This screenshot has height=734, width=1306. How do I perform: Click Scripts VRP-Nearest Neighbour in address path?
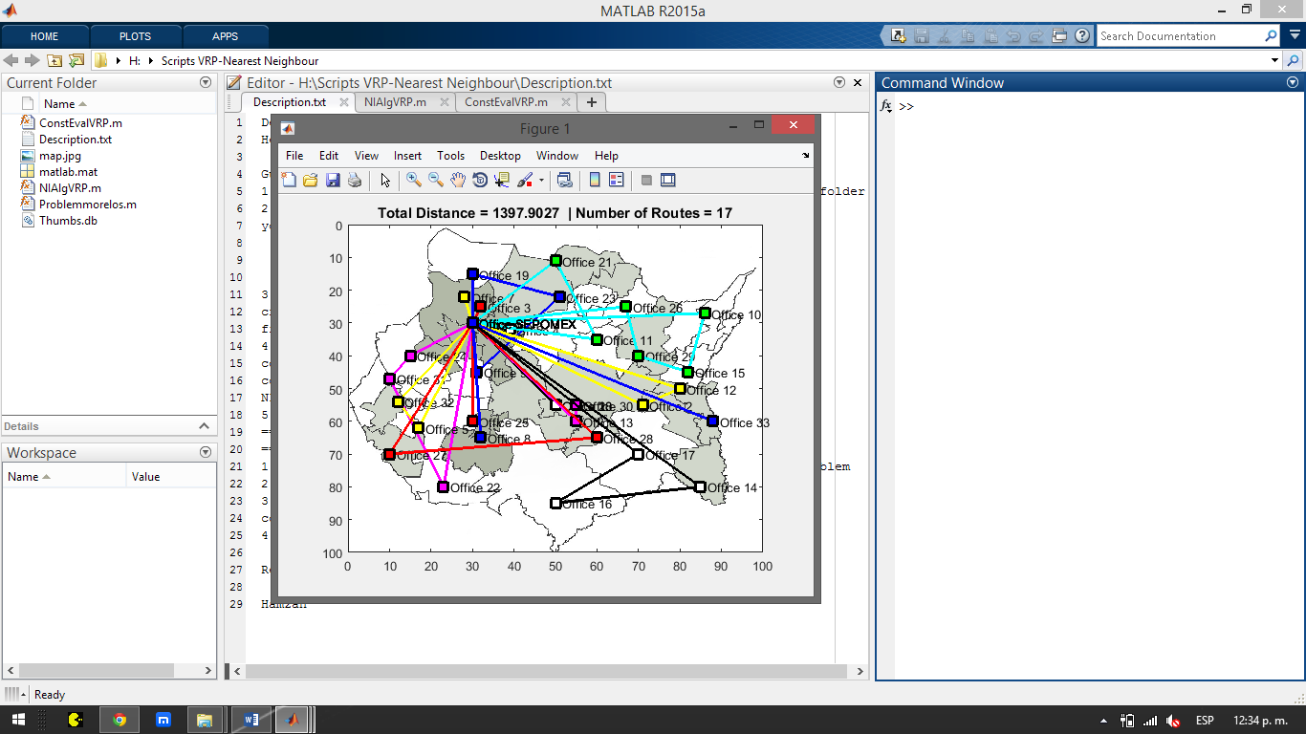(240, 60)
